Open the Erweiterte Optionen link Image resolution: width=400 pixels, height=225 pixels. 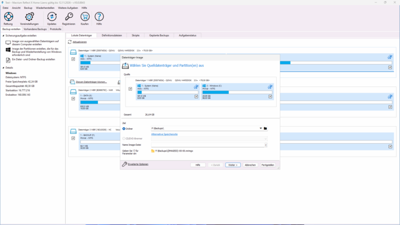coord(138,164)
